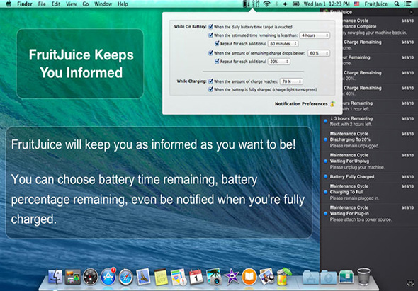Open the 60 % charge threshold dropdown
This screenshot has height=291, width=418.
[319, 53]
